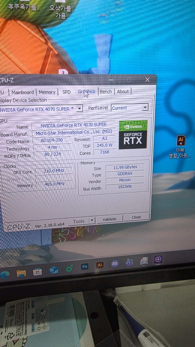Click the purple square taskbar icon
The image size is (195, 347).
coord(158,259)
